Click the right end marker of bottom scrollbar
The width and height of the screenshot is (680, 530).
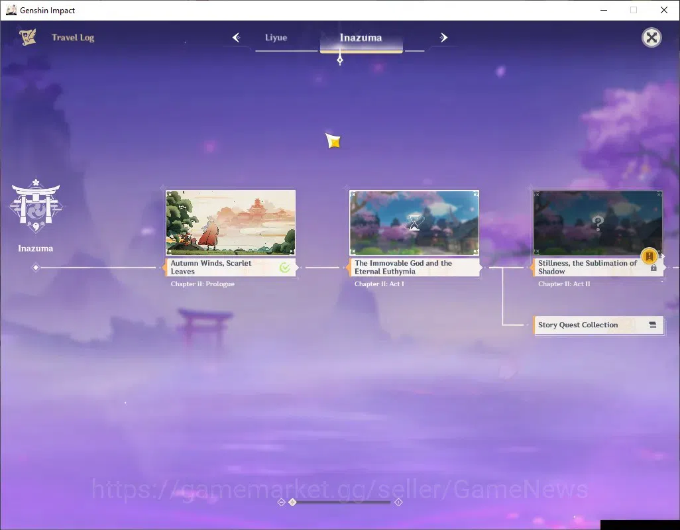(x=398, y=502)
